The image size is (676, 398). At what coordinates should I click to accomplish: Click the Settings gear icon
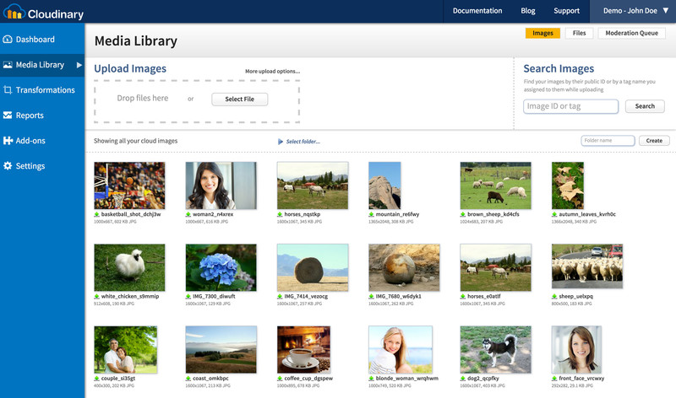pyautogui.click(x=8, y=165)
